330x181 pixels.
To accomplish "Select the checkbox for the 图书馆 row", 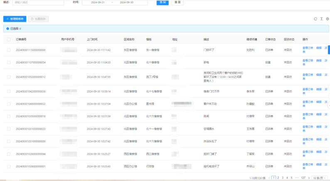I will click(9, 104).
